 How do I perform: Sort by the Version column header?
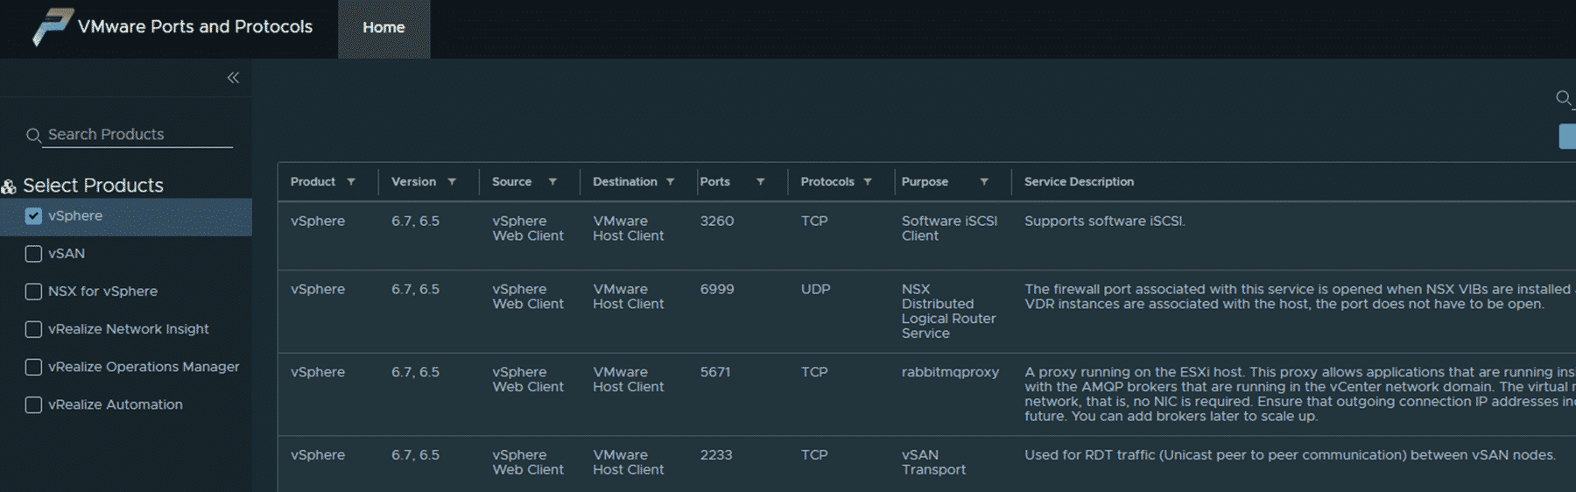click(x=413, y=182)
